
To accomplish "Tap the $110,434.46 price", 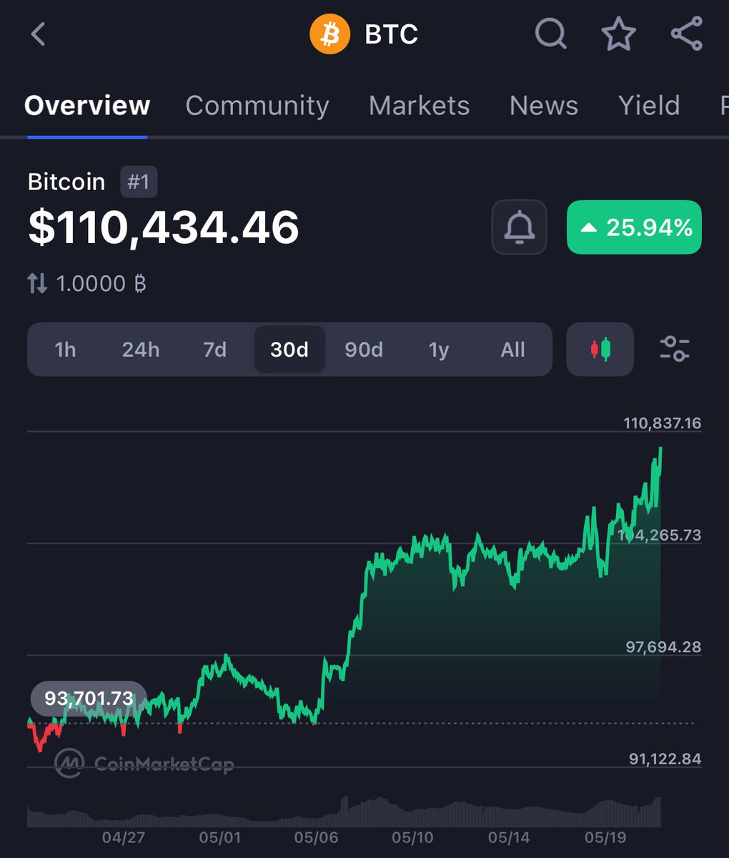I will 164,227.
